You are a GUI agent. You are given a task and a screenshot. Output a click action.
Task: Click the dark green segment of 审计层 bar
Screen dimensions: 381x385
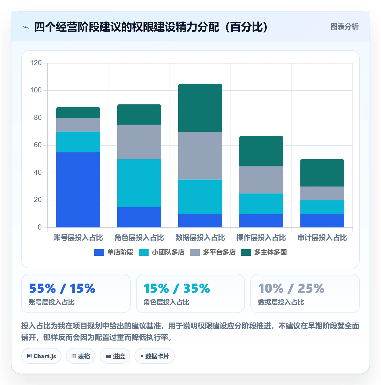point(322,173)
